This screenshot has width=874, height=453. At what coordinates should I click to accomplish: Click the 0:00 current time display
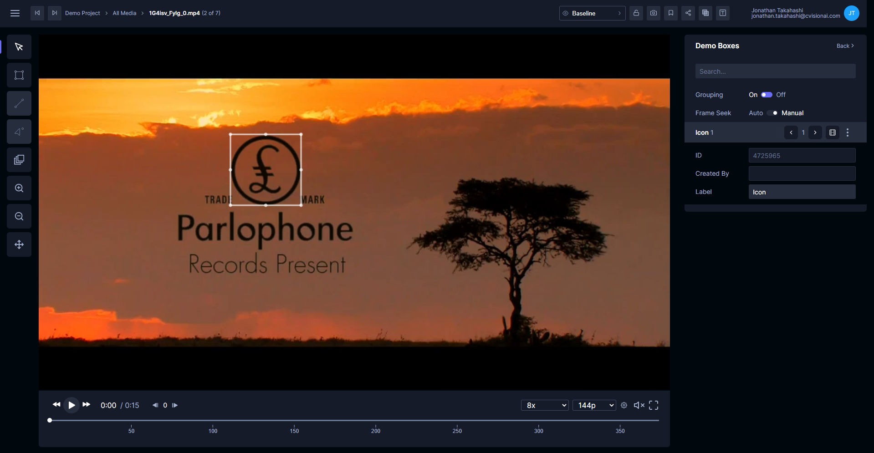point(108,405)
